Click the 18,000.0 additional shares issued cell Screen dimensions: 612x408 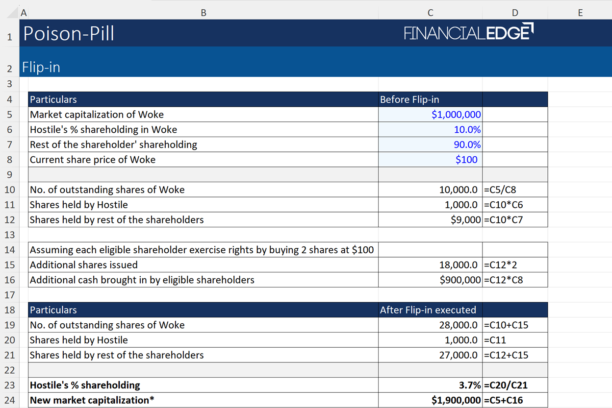pos(430,265)
